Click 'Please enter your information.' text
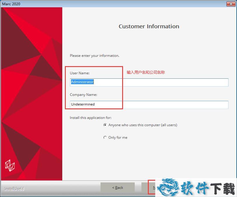 94,56
